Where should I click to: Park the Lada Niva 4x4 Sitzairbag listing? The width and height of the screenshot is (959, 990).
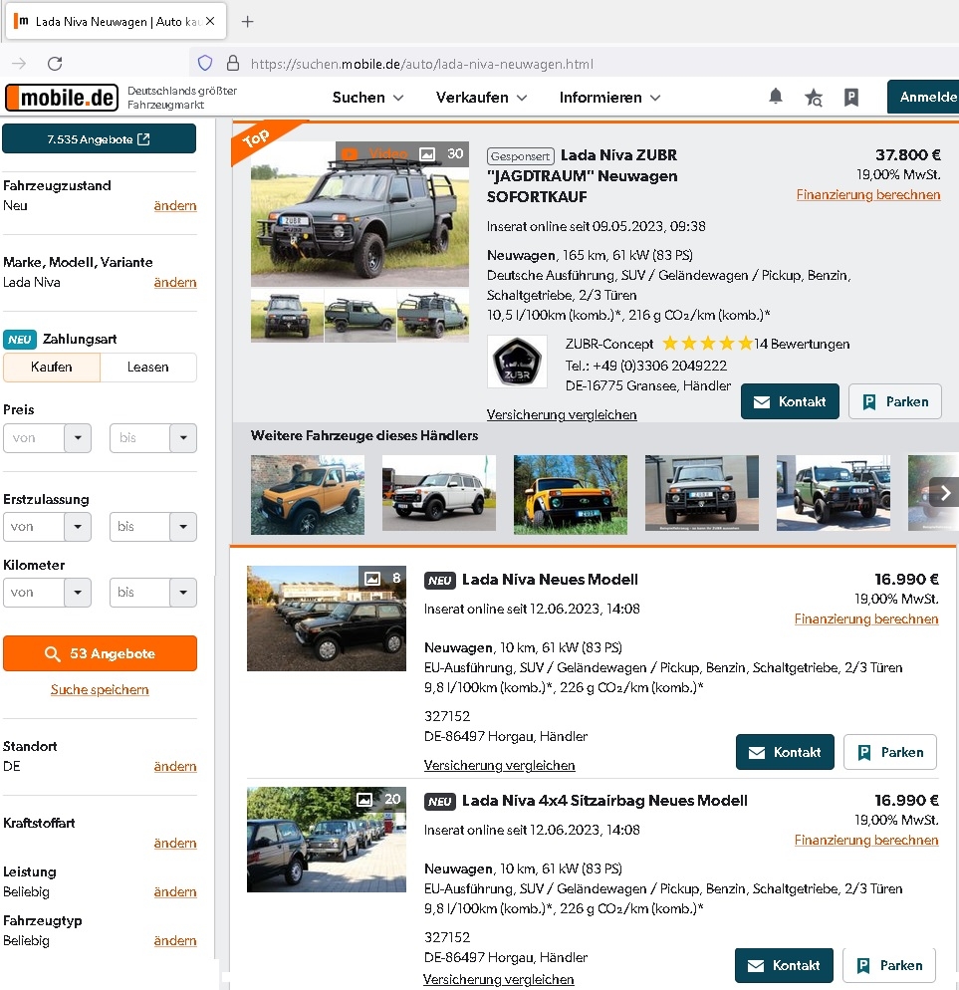tap(889, 965)
